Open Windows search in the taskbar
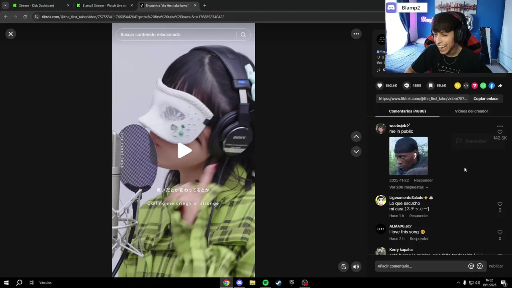 19,283
